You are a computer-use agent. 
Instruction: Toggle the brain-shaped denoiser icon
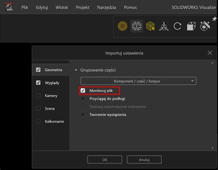(x=137, y=26)
